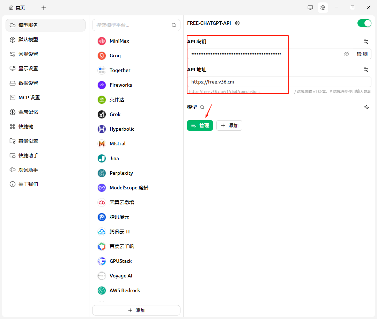Open the Mistral provider icon
The image size is (377, 319).
(x=102, y=144)
